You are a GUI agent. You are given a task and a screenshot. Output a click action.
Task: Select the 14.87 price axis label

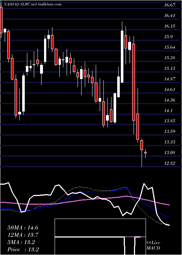(x=170, y=79)
